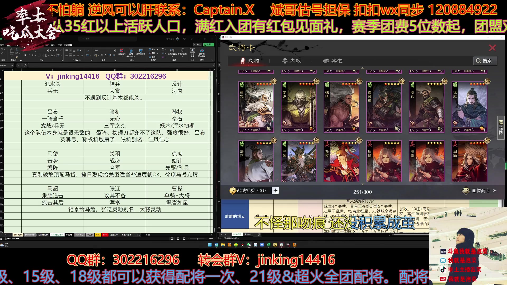The width and height of the screenshot is (507, 285).
Task: Open Excel from the taskbar
Action: point(269,245)
